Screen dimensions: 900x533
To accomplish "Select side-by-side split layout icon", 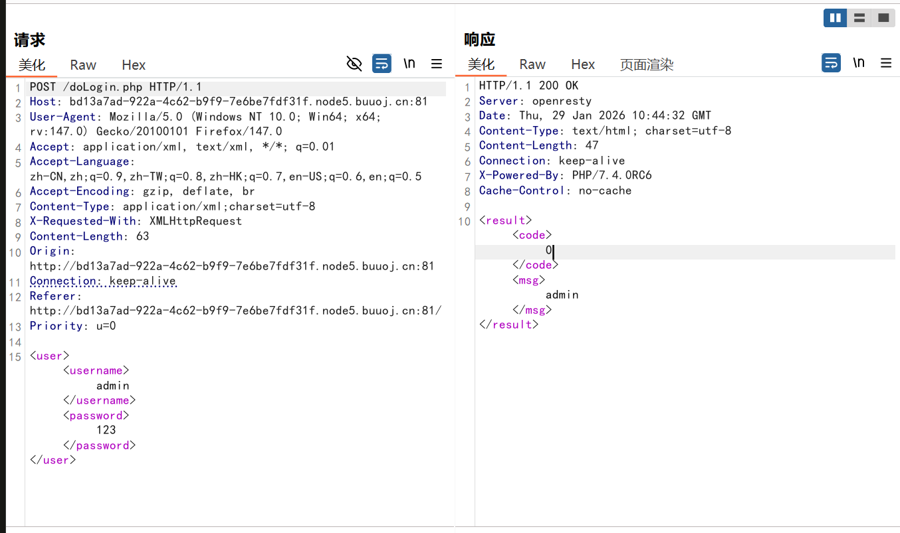I will coord(835,18).
